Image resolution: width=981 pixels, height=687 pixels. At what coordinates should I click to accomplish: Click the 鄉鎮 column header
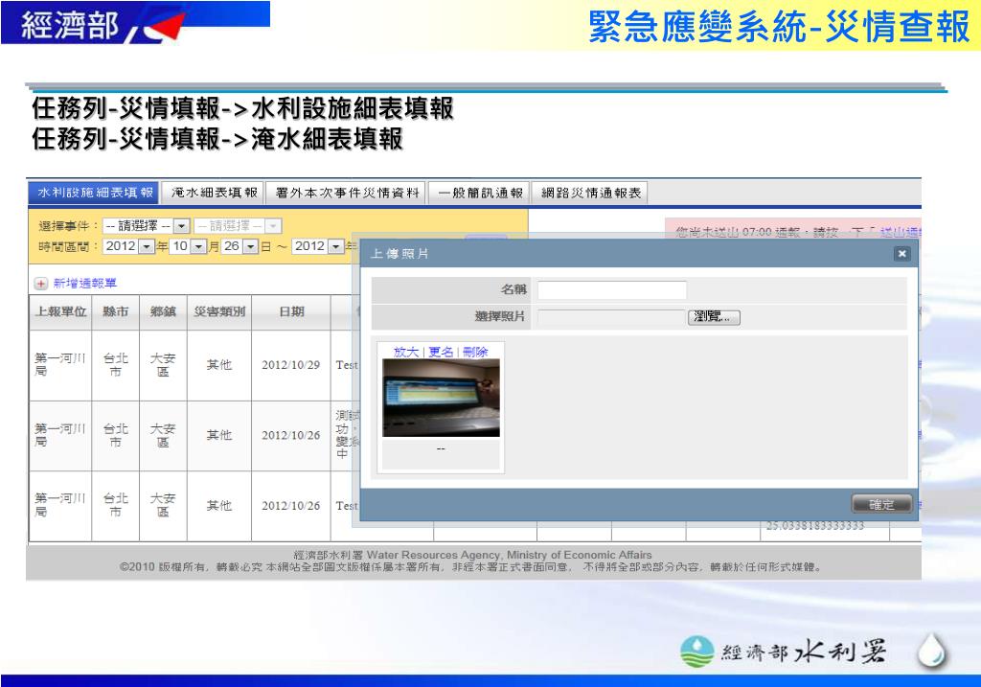pyautogui.click(x=163, y=311)
